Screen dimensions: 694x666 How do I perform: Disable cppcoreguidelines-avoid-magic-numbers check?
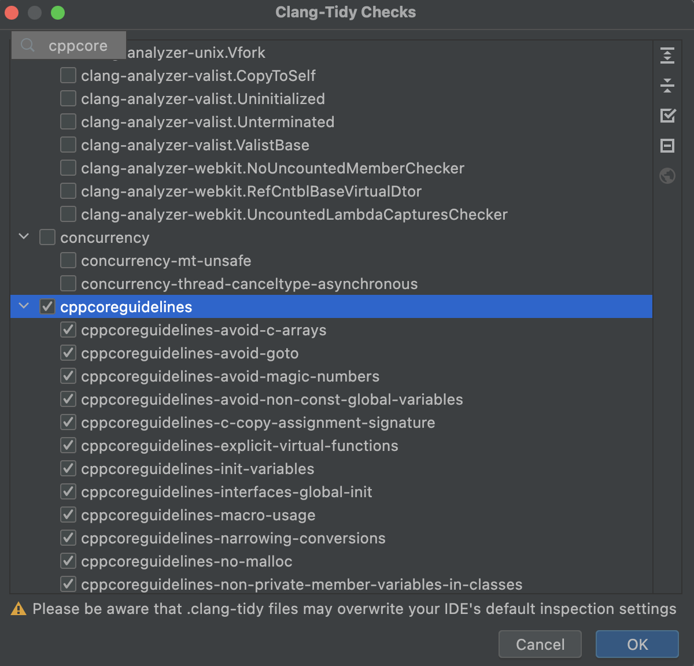68,376
